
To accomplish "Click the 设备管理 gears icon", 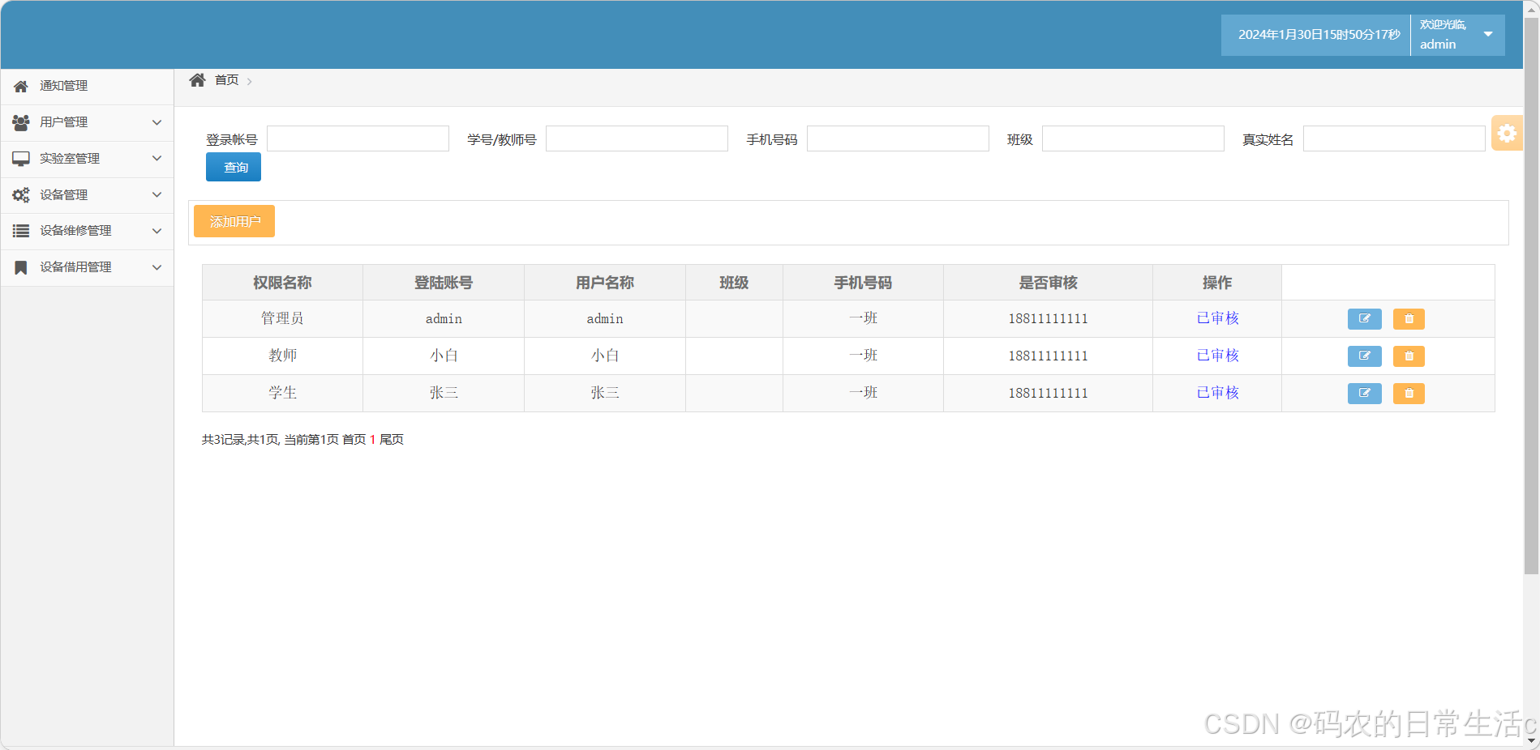I will point(20,194).
